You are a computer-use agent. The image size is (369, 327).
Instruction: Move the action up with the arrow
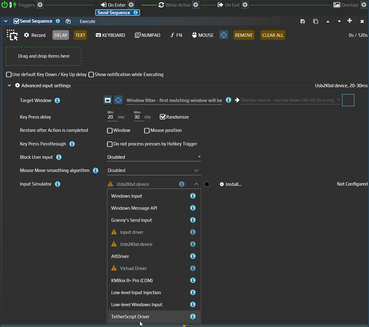(x=328, y=21)
